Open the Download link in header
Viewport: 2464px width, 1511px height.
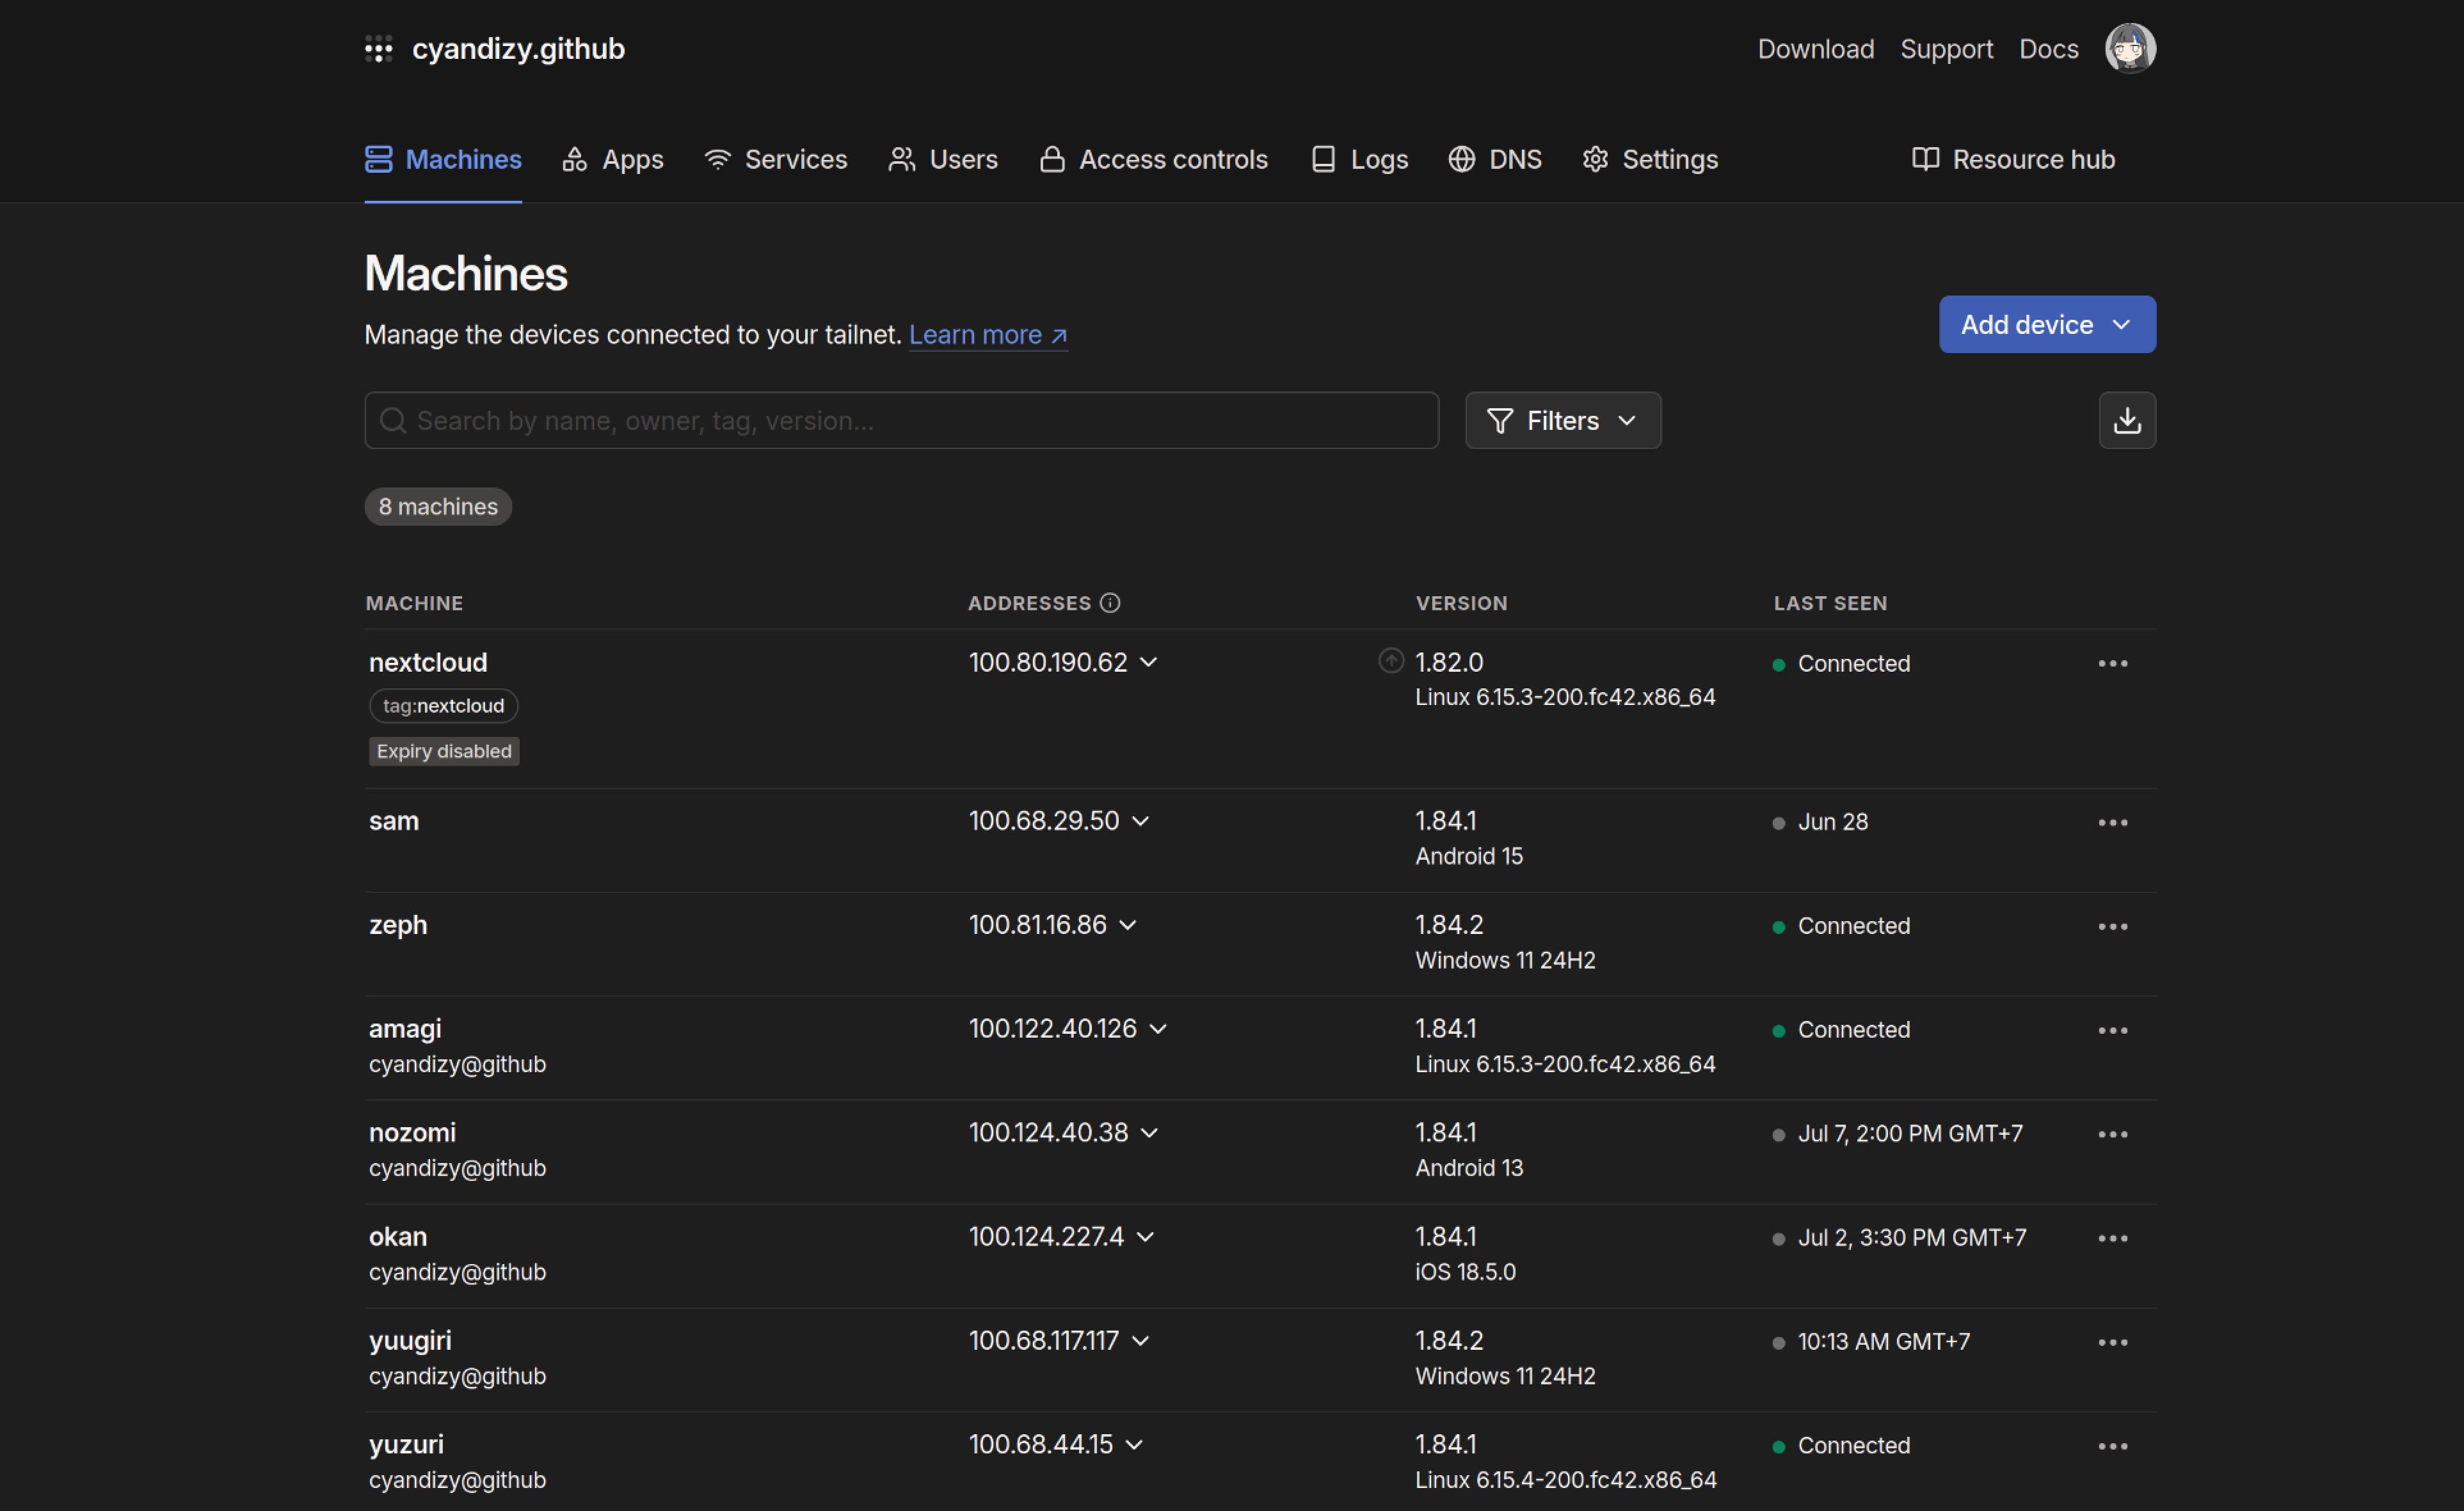[x=1815, y=49]
